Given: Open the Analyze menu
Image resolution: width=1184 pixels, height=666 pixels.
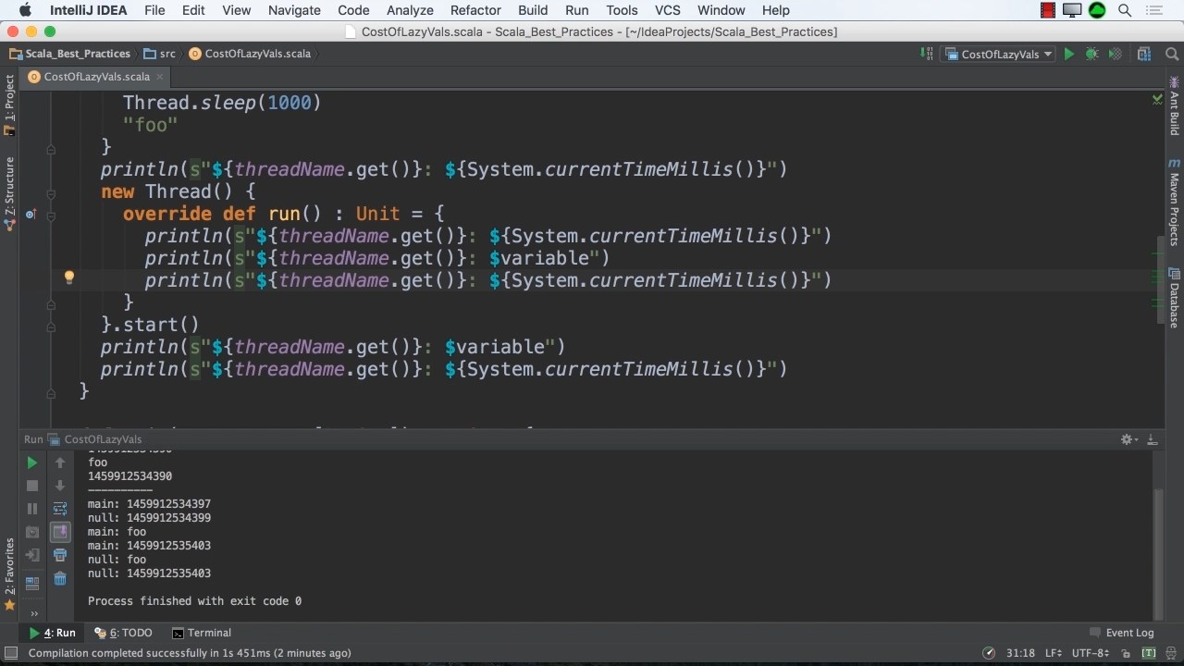Looking at the screenshot, I should coord(410,10).
